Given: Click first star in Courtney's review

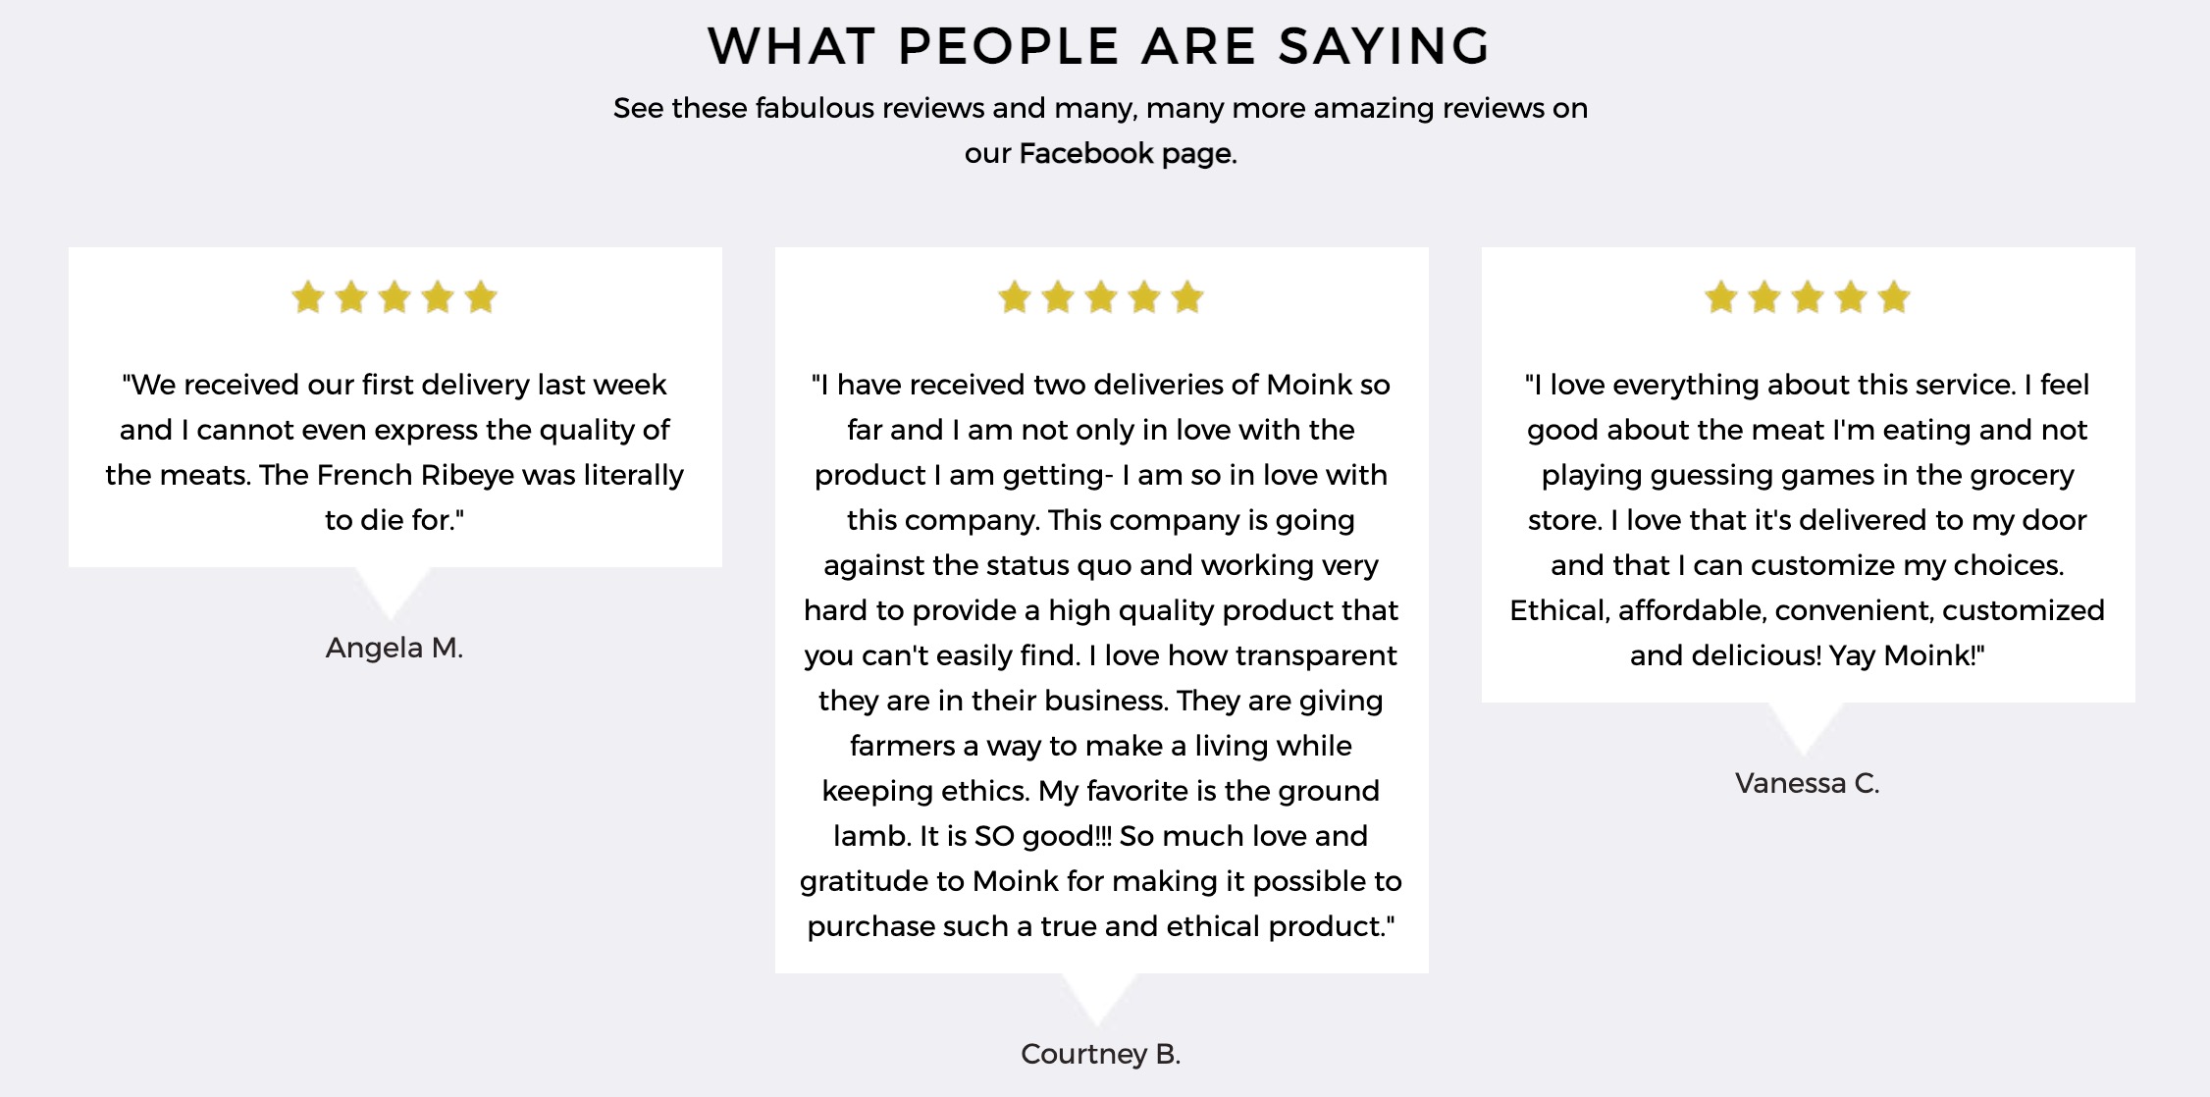Looking at the screenshot, I should 1015,296.
